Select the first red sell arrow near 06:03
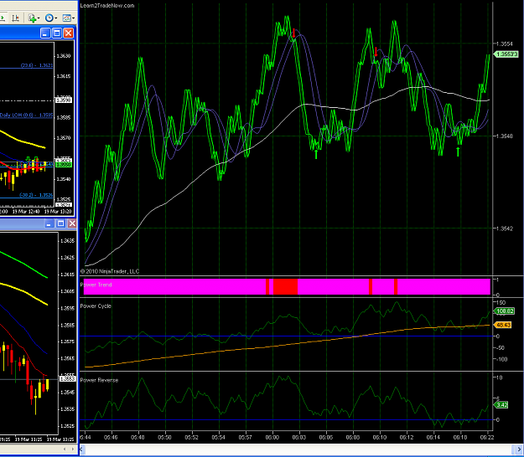Viewport: 524px width, 457px height. click(x=293, y=33)
